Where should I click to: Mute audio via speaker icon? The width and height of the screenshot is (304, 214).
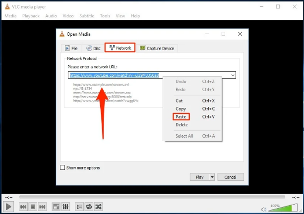click(263, 210)
